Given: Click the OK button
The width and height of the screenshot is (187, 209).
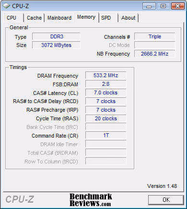Looking at the screenshot, I should pyautogui.click(x=166, y=200).
